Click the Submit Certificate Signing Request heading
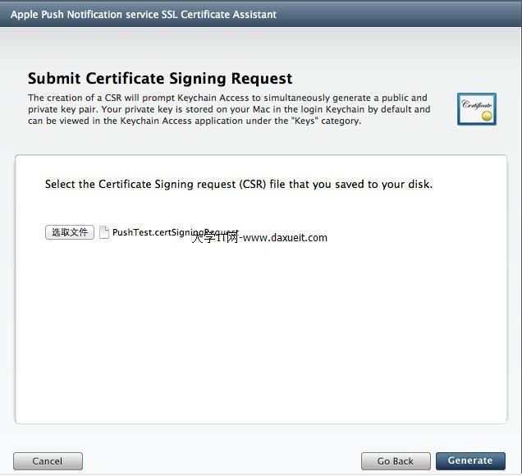 pyautogui.click(x=160, y=79)
